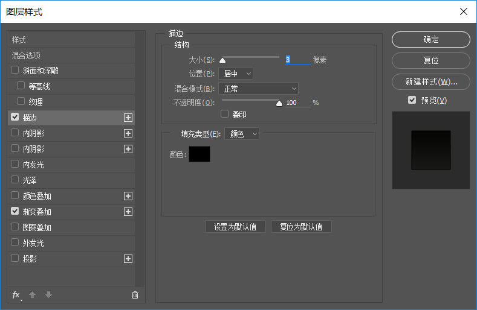Screen dimensions: 477x310
Task: Open the black 颜色 stroke color swatch
Action: point(200,154)
